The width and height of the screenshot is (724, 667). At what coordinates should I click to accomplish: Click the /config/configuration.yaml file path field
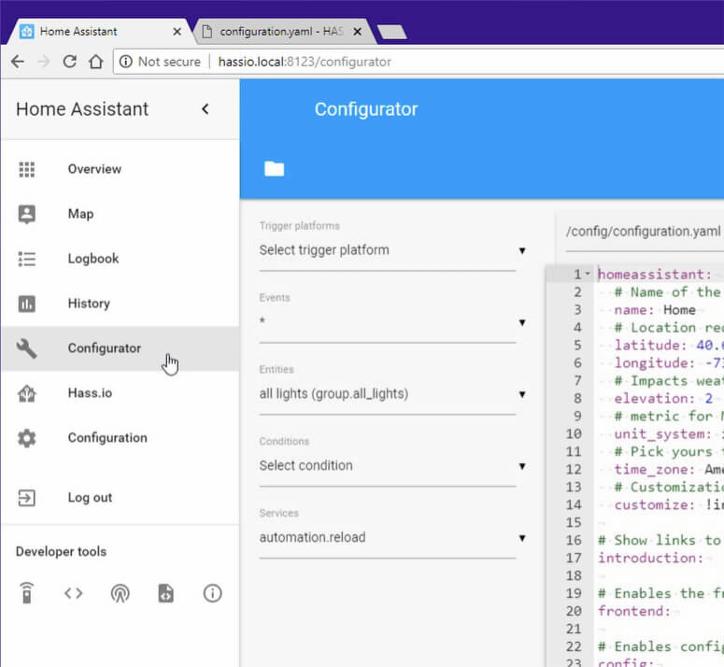(x=645, y=232)
